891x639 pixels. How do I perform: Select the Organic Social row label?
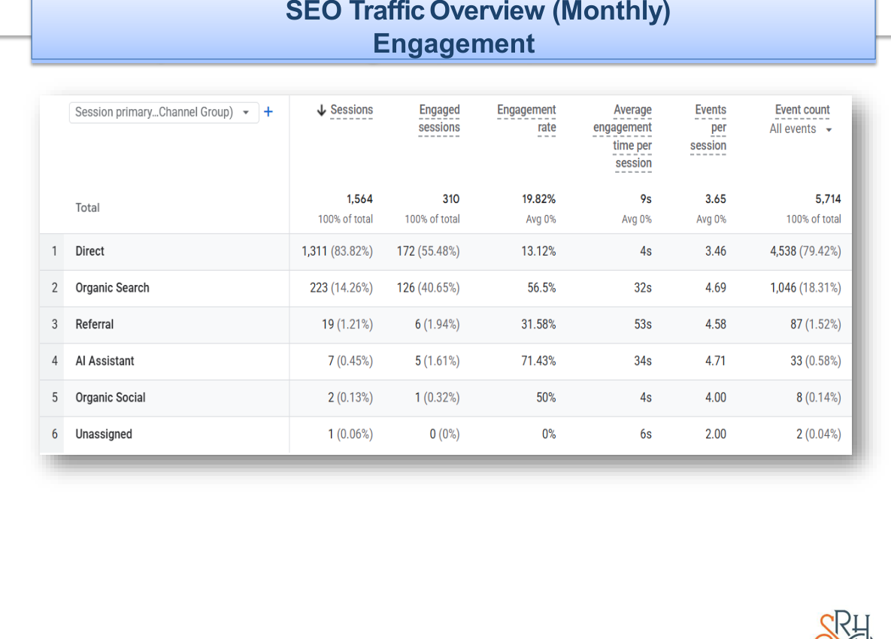(111, 398)
